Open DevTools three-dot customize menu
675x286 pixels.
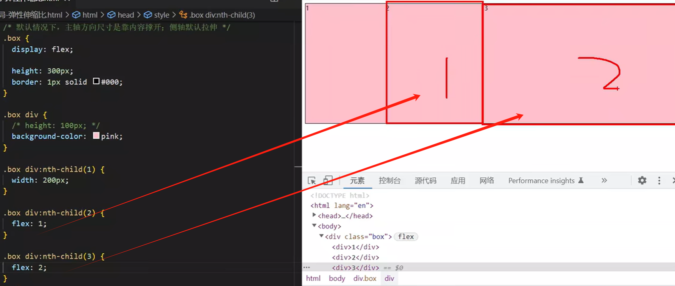(659, 180)
